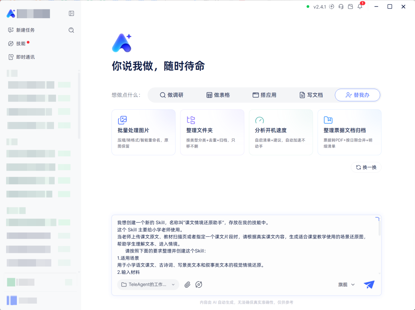Click the folder icon on 整理票据文档归档
The height and width of the screenshot is (310, 415).
click(328, 120)
